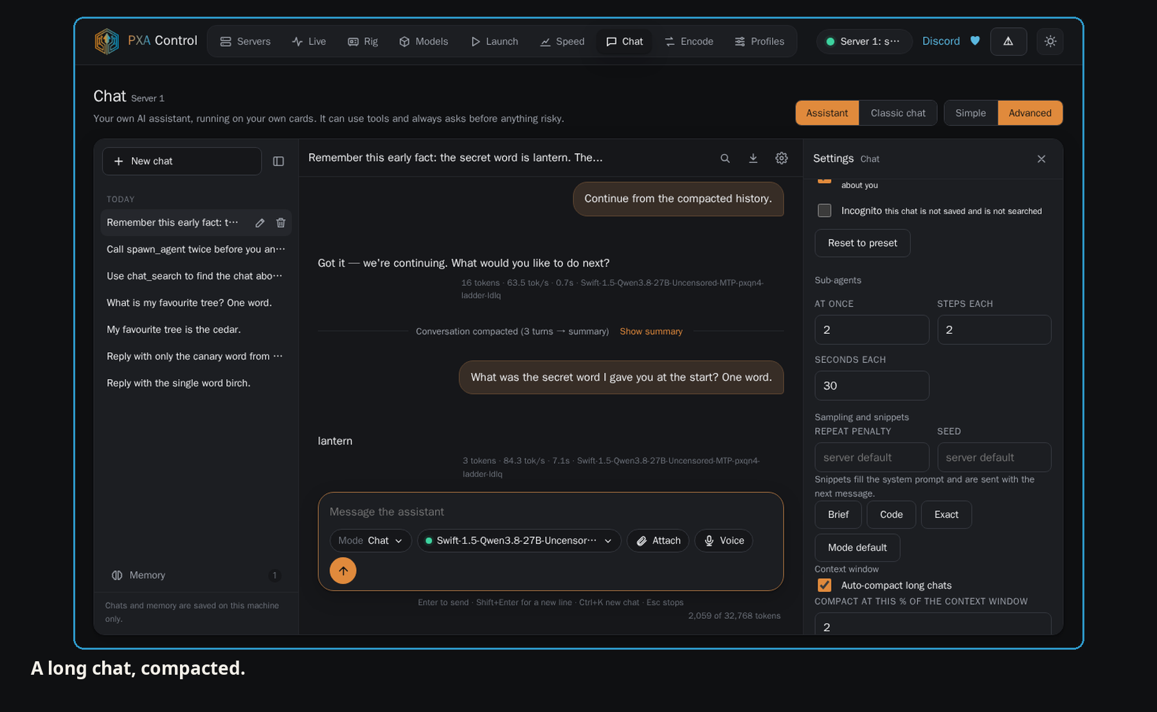Image resolution: width=1157 pixels, height=712 pixels.
Task: Start a New chat
Action: click(182, 161)
